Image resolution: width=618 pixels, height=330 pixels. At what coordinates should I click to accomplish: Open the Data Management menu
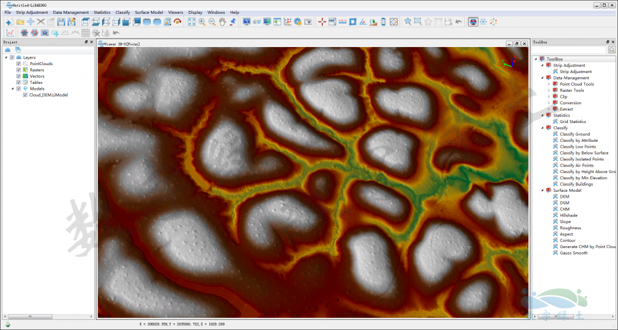click(x=71, y=12)
